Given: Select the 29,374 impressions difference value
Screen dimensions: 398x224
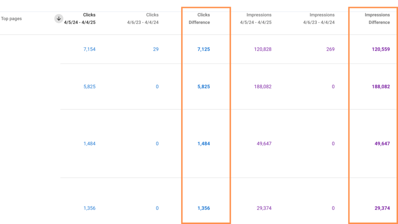Looking at the screenshot, I should coord(382,208).
